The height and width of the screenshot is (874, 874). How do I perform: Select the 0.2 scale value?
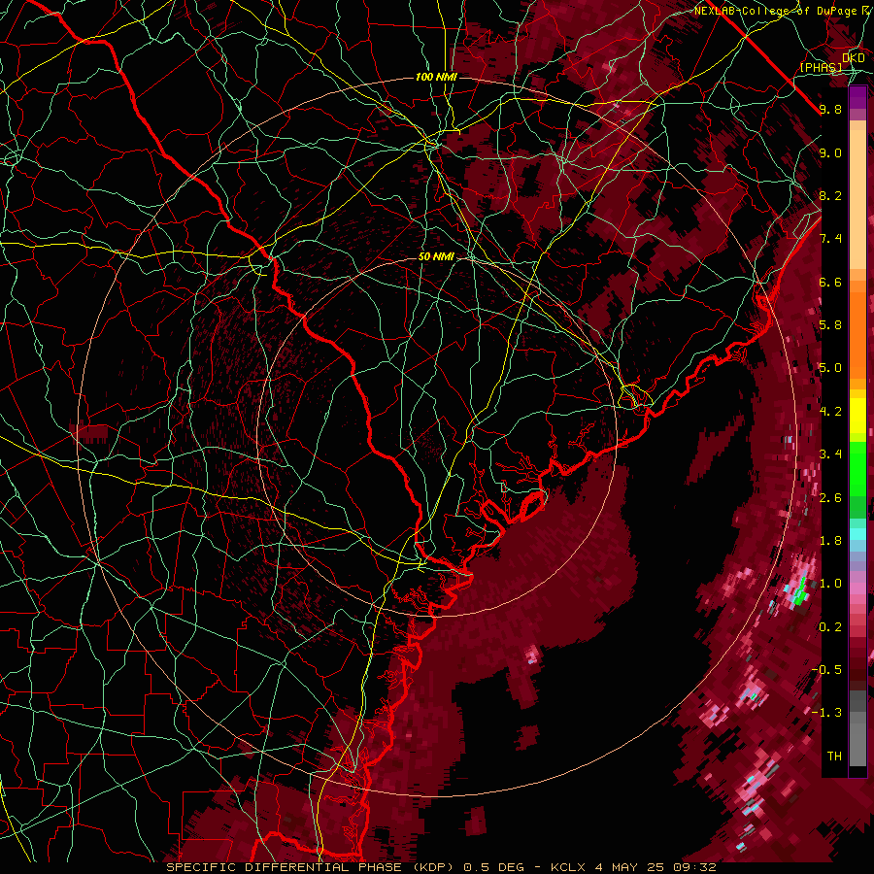click(x=830, y=627)
